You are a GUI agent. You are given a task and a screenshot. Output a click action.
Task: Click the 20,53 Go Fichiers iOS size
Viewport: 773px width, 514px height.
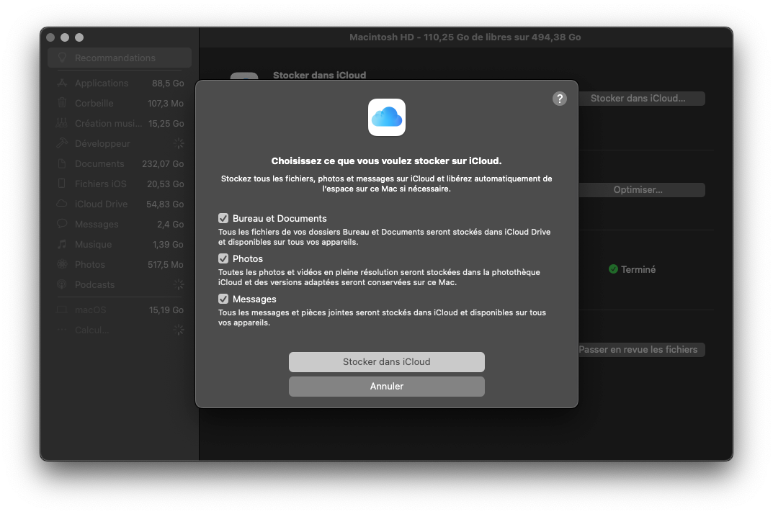tap(166, 184)
